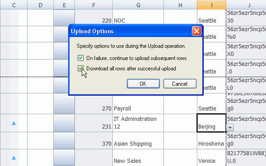Image resolution: width=266 pixels, height=166 pixels.
Task: Select column C header
Action: click(x=14, y=5)
